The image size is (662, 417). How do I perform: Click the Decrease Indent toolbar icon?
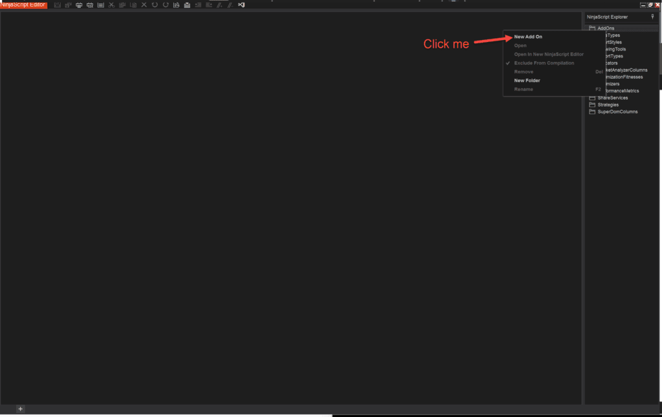coord(198,5)
